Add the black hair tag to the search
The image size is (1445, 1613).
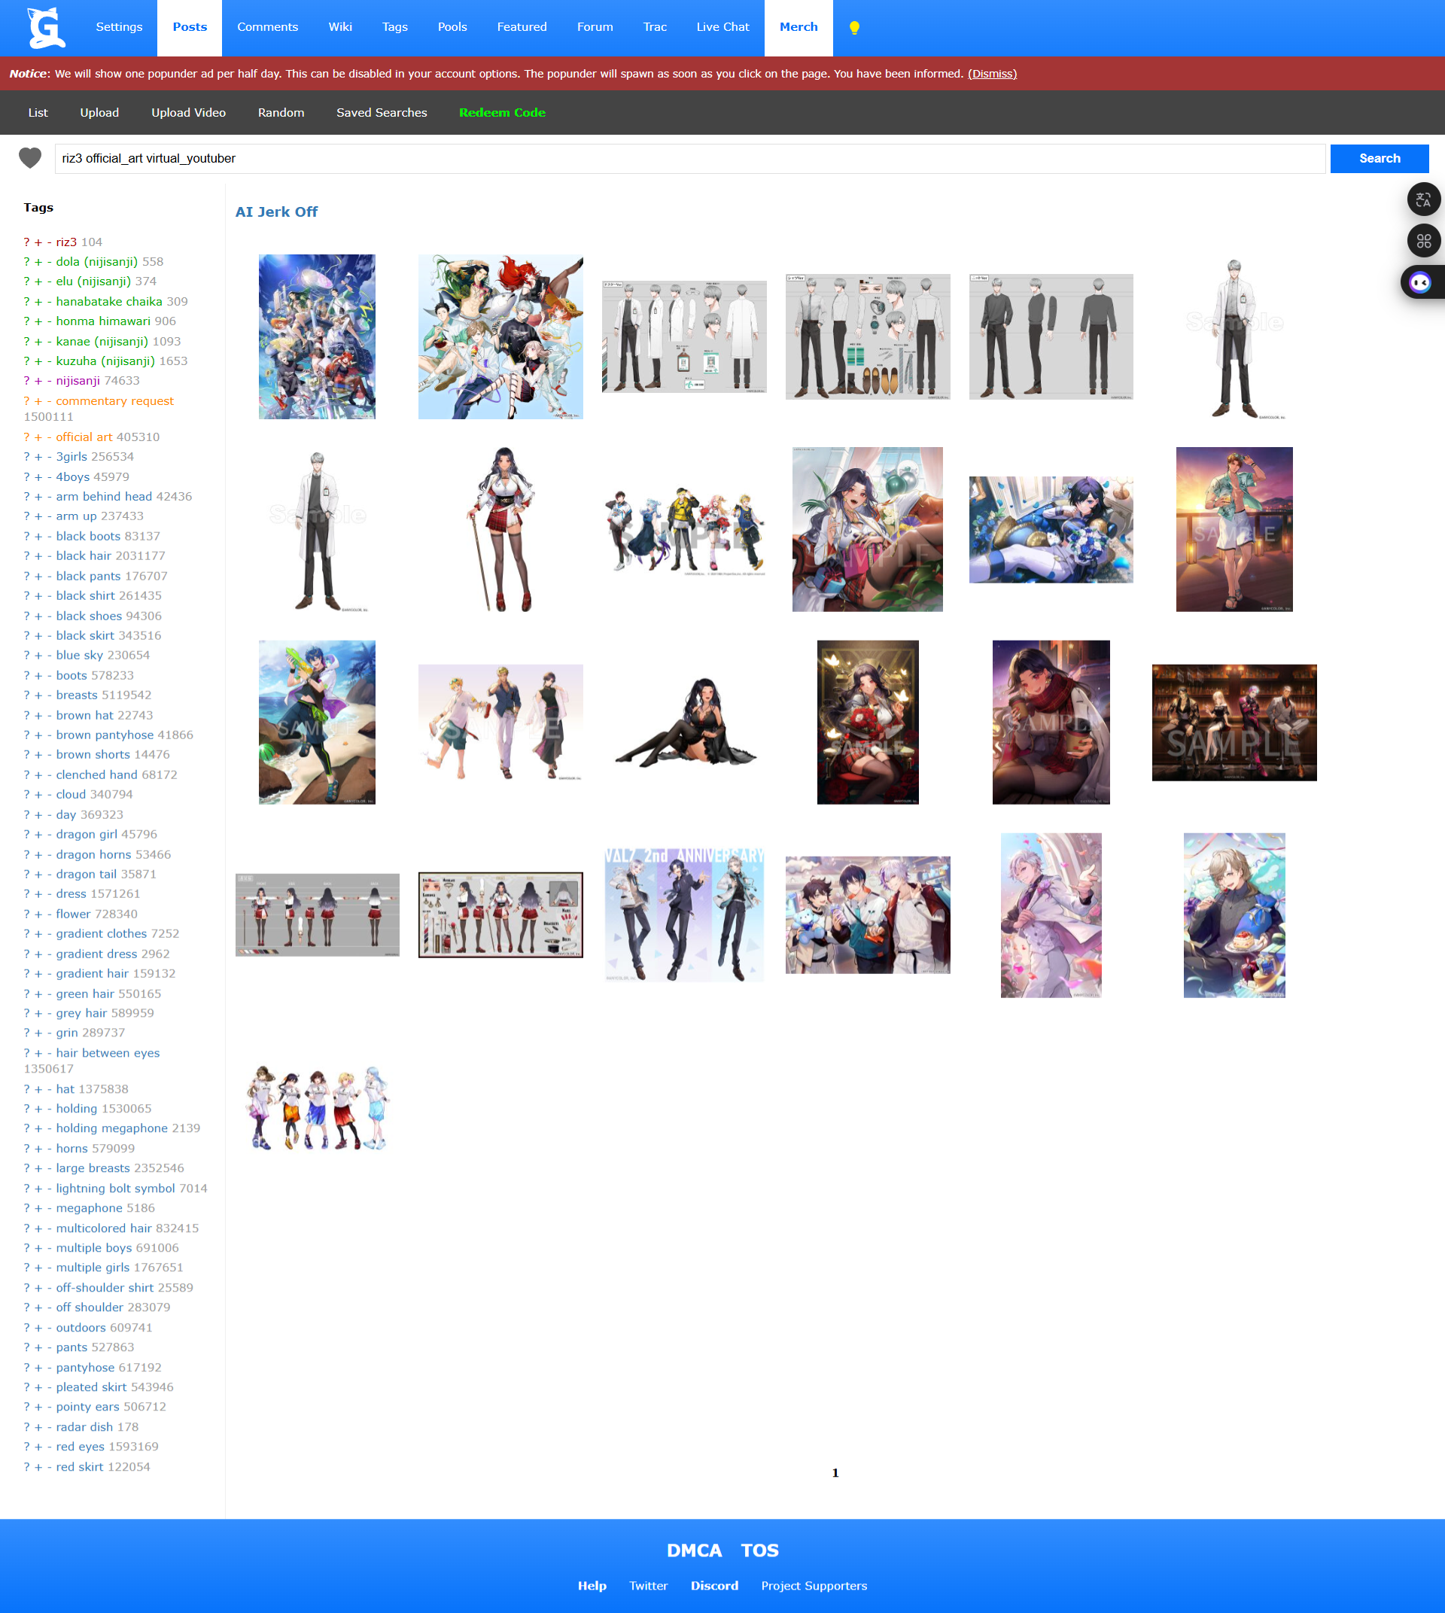point(38,556)
